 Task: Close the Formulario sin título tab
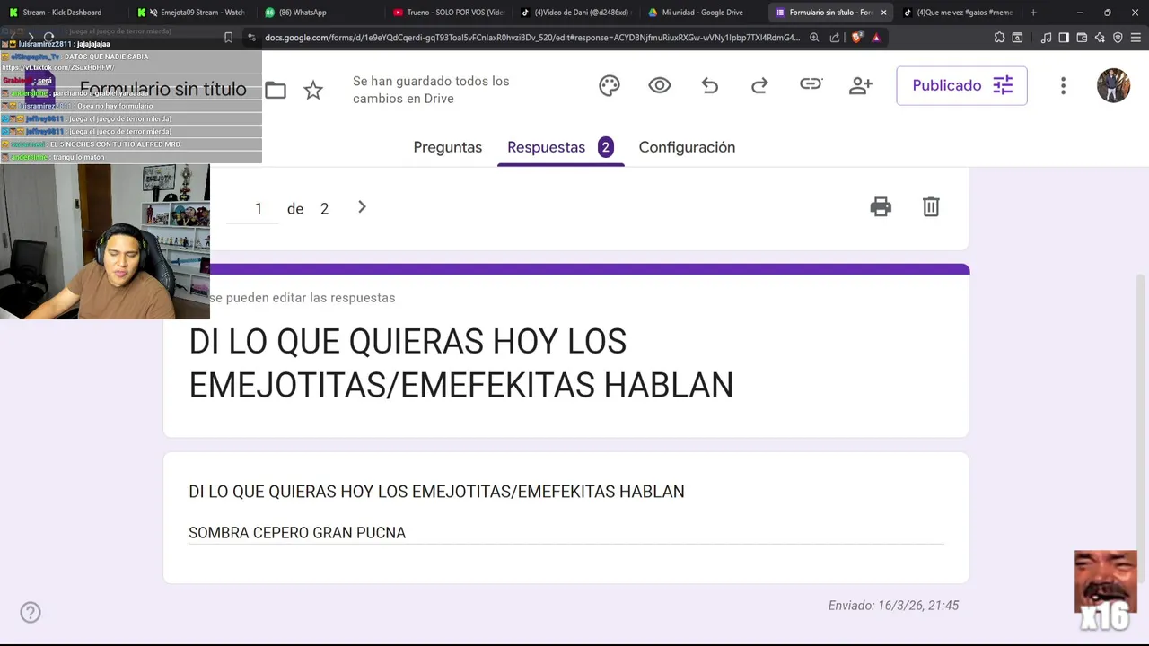[x=883, y=13]
